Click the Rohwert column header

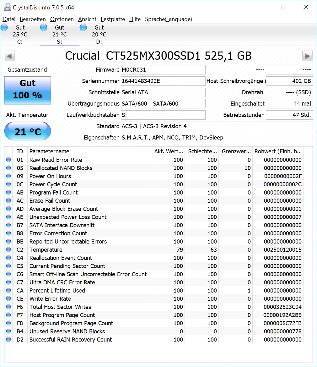[278, 151]
